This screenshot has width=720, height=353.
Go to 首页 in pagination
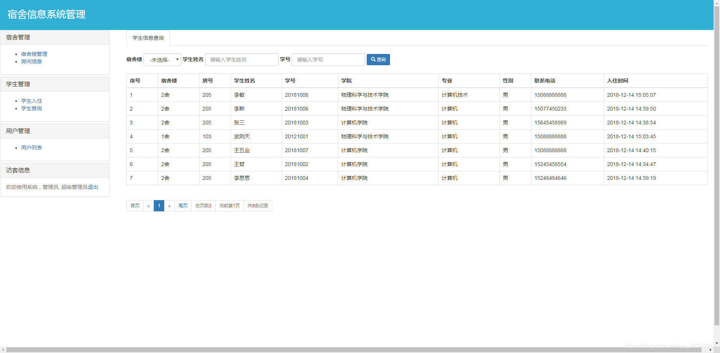135,206
